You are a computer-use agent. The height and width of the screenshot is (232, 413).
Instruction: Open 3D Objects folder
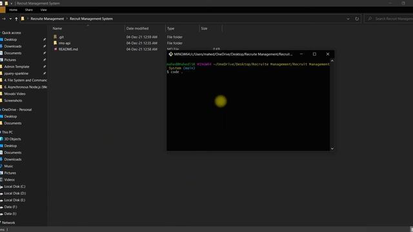pos(12,139)
